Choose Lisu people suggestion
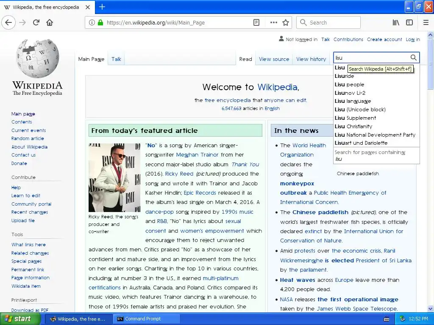434x325 pixels. (x=376, y=85)
